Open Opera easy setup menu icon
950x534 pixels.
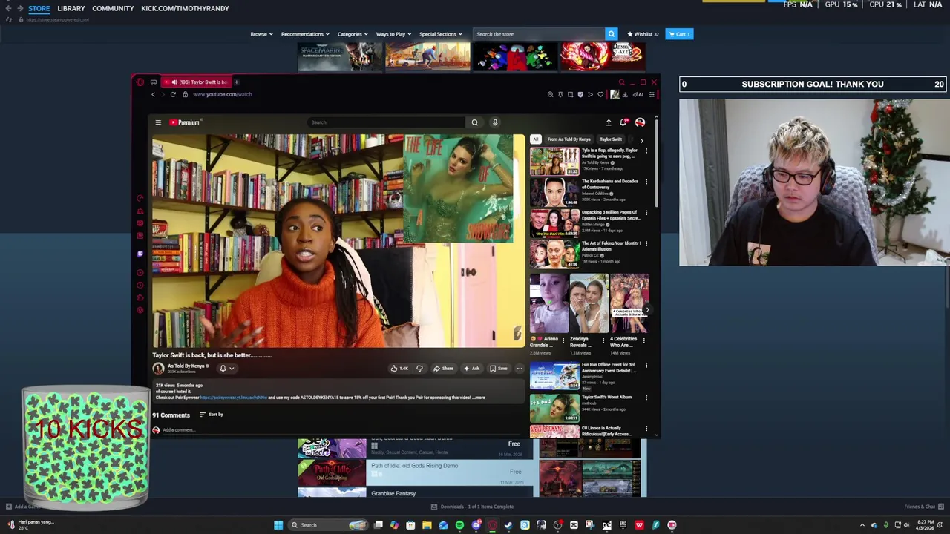coord(652,94)
